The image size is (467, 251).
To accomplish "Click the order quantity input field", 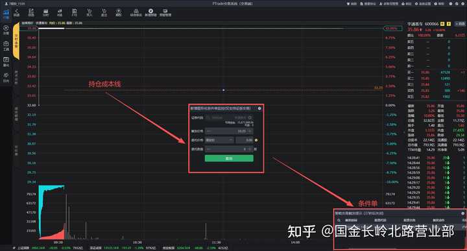I will click(229, 149).
